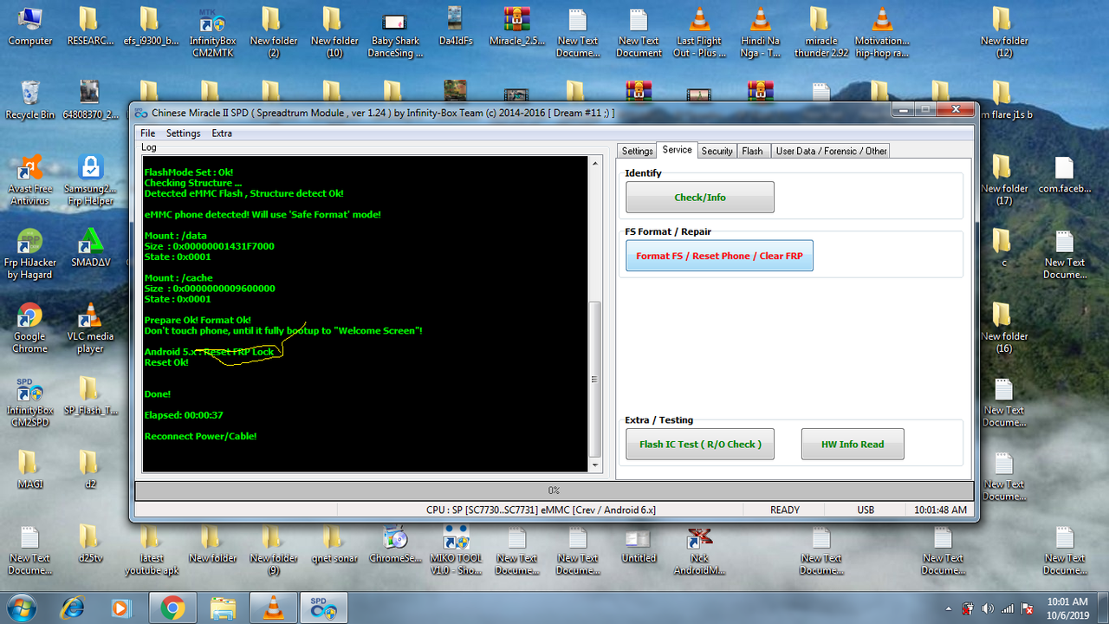Image resolution: width=1109 pixels, height=624 pixels.
Task: Select the InfinityBox CM2MTK shortcut
Action: (213, 32)
